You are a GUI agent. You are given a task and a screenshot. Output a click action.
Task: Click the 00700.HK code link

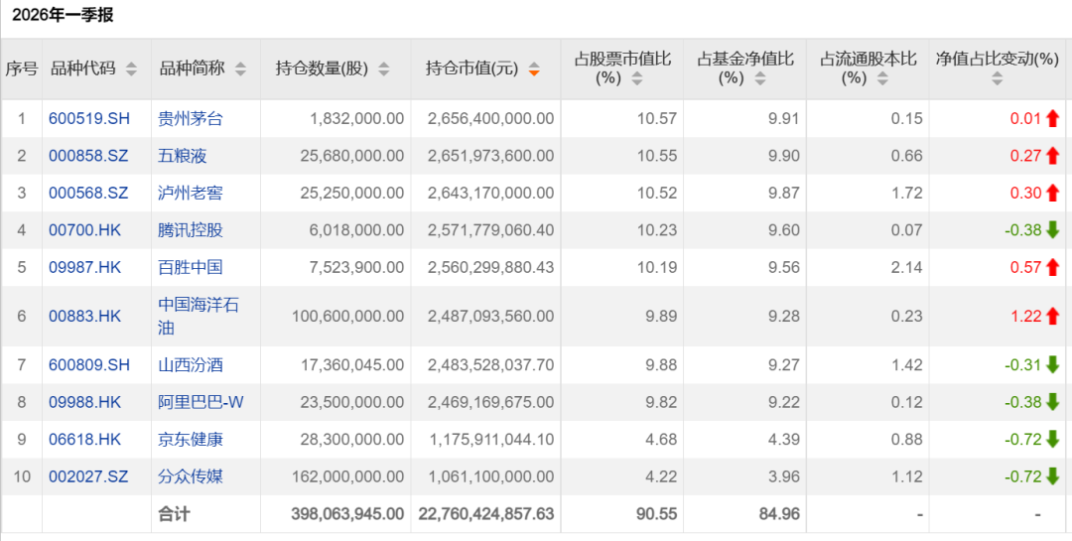coord(84,230)
